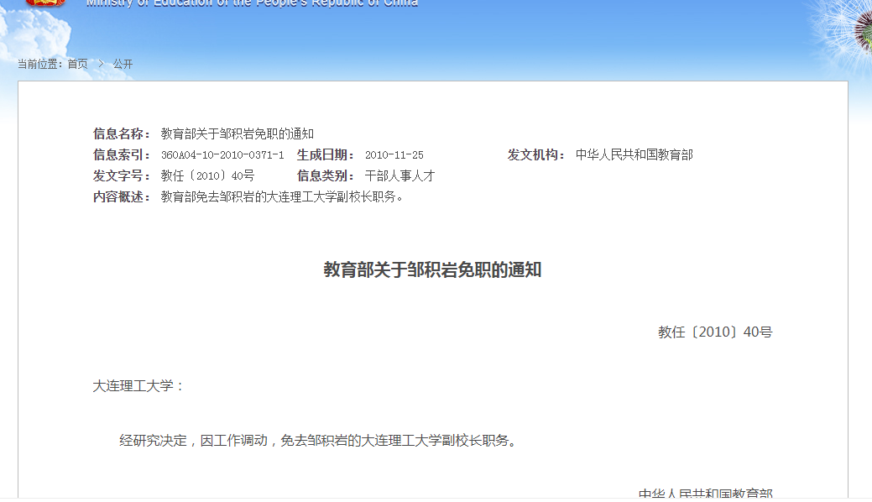872x502 pixels.
Task: Select issuing body 中华人民共和国教育部 in metadata
Action: (634, 154)
